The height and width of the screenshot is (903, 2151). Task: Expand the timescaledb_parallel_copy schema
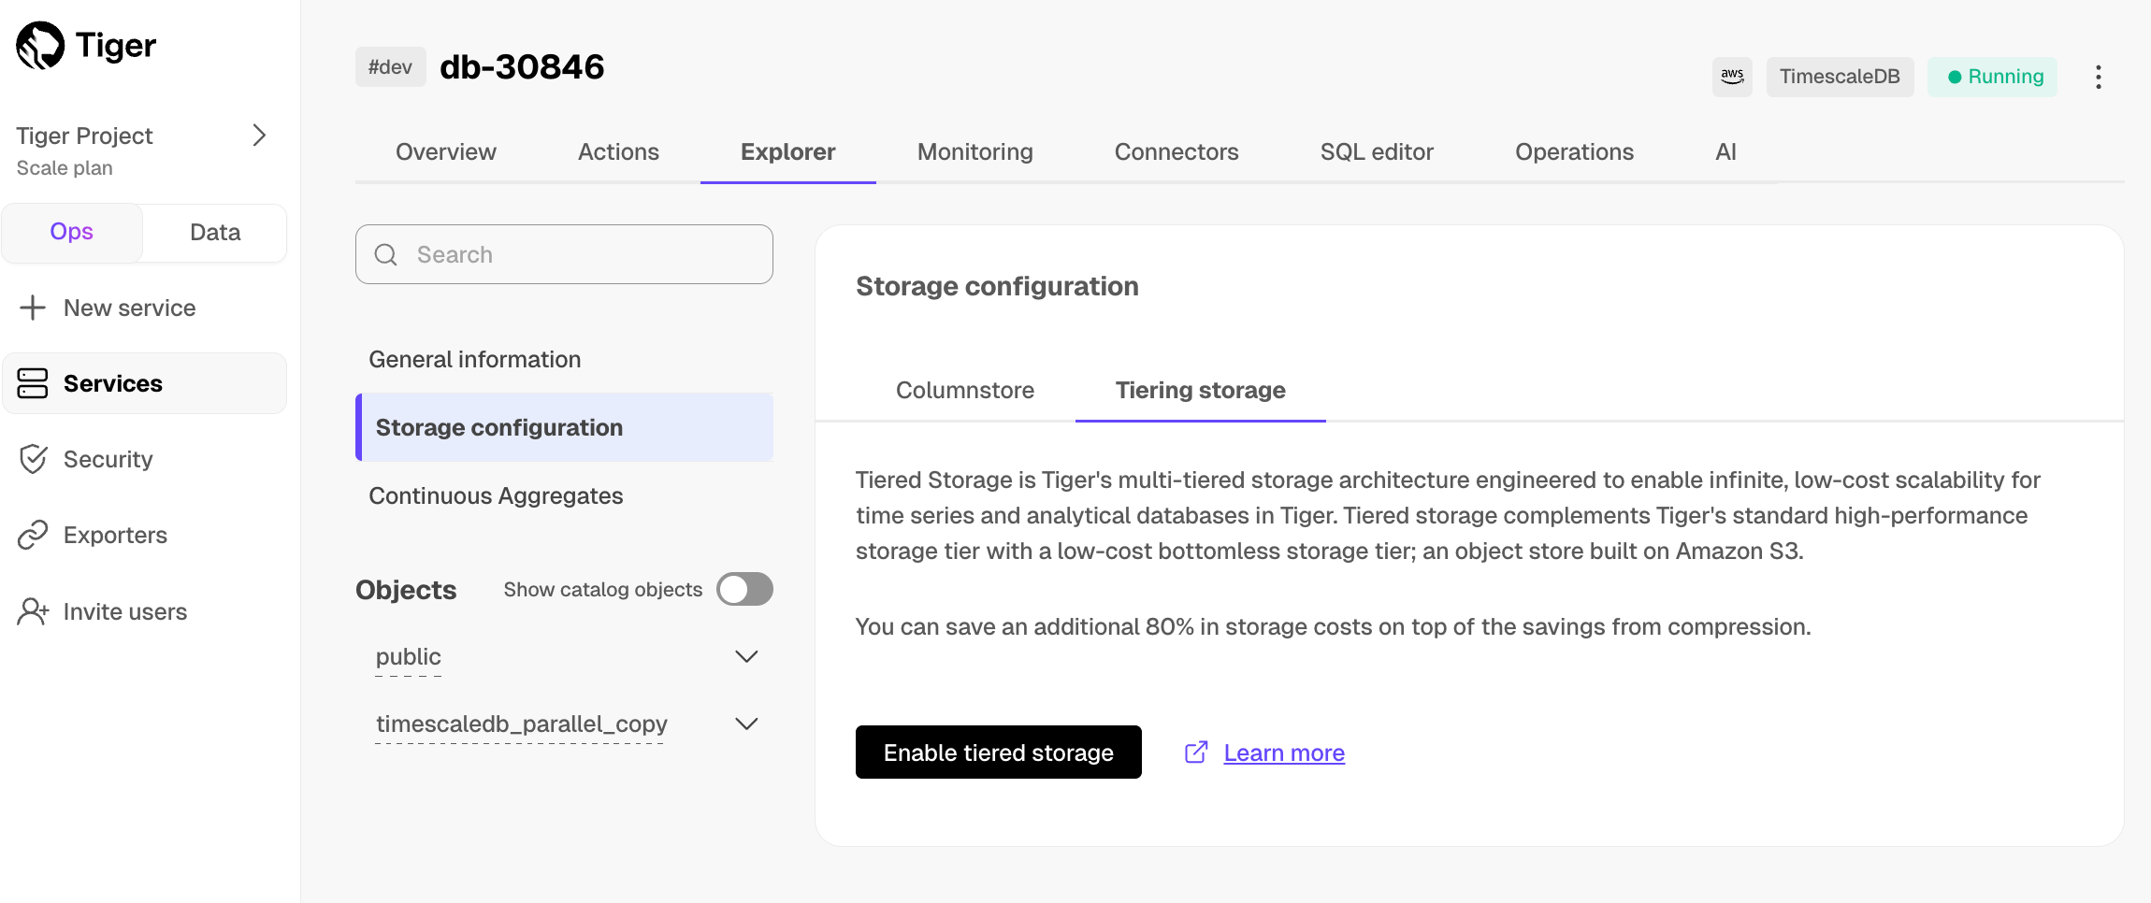(x=745, y=724)
